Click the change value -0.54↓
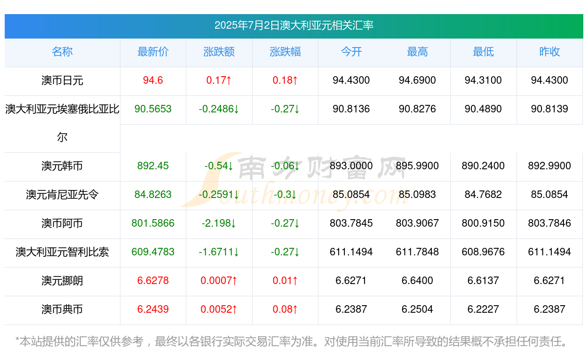This screenshot has width=588, height=356. [x=219, y=166]
